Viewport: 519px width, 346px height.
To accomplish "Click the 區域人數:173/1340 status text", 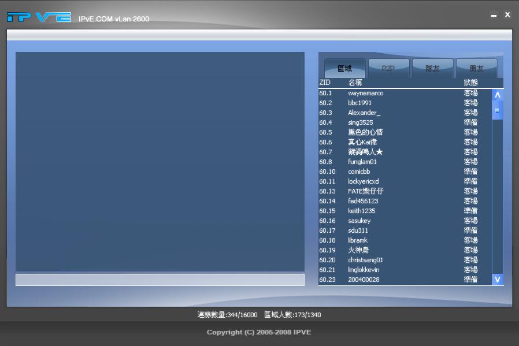I will point(292,315).
